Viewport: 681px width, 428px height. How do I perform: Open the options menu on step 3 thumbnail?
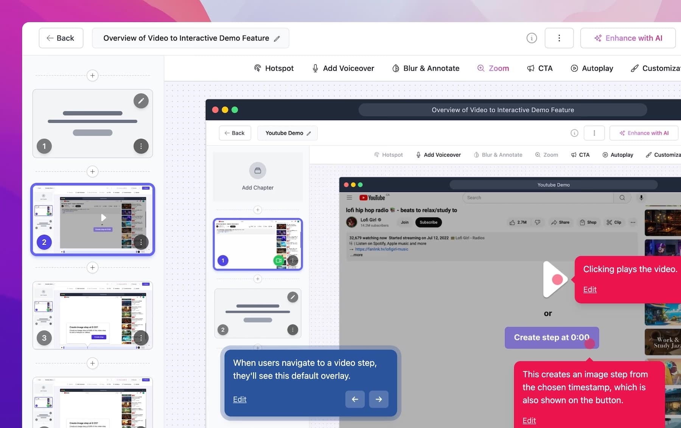pyautogui.click(x=141, y=338)
